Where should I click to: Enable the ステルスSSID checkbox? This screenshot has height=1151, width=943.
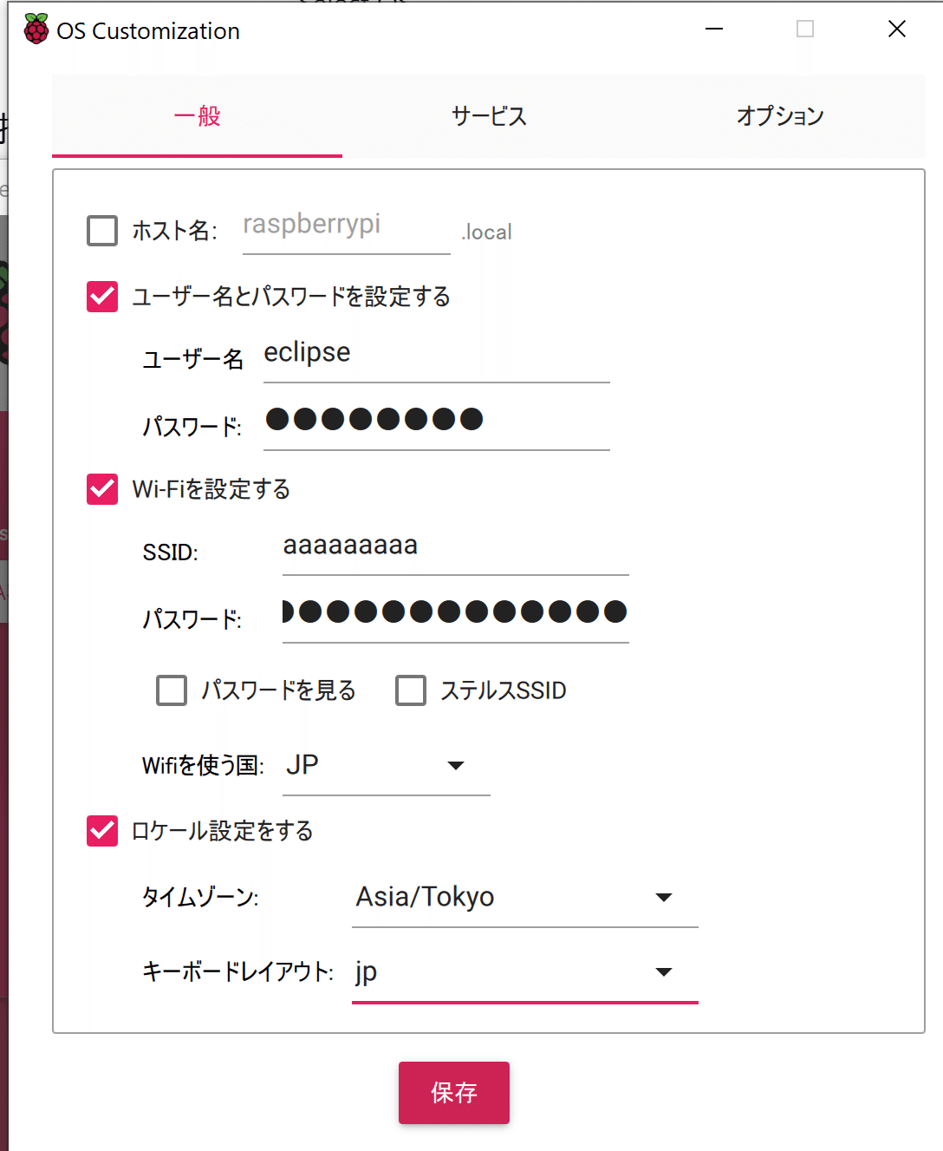(x=411, y=690)
